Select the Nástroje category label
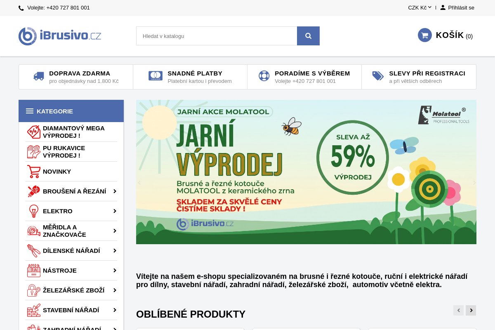This screenshot has width=495, height=330. [60, 271]
